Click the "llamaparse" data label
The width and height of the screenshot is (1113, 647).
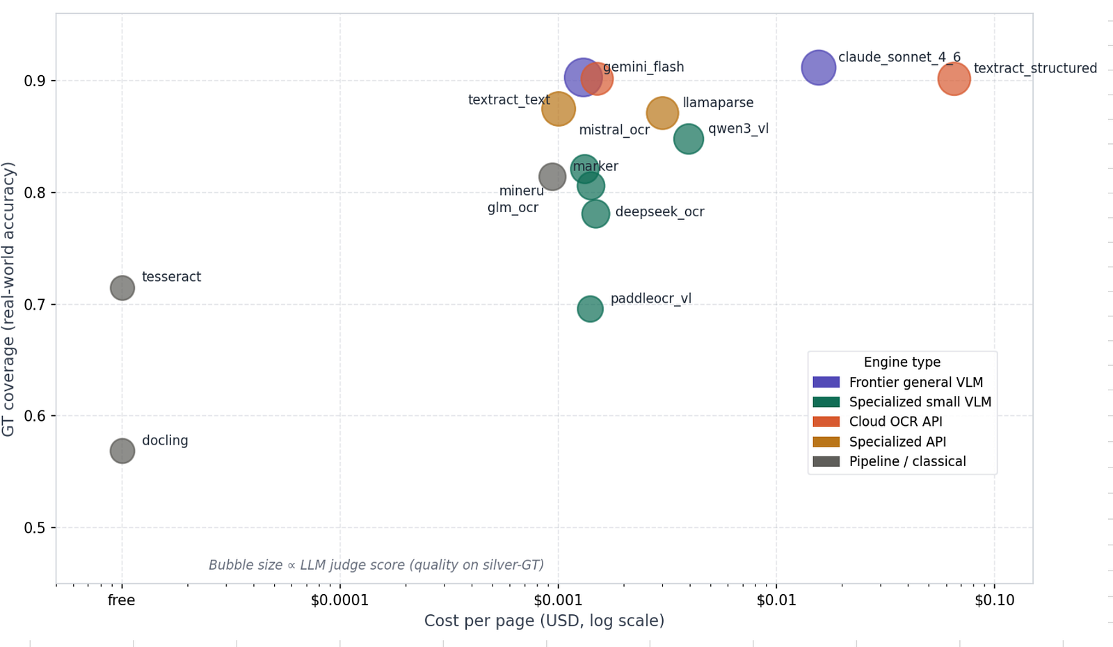click(x=718, y=102)
